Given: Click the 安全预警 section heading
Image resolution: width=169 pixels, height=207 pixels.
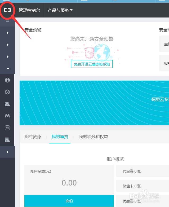Looking at the screenshot, I should pyautogui.click(x=33, y=30).
